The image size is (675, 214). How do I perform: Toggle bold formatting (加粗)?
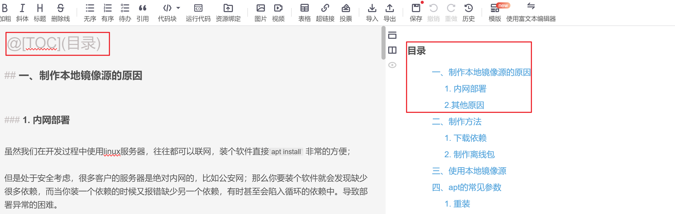5,13
